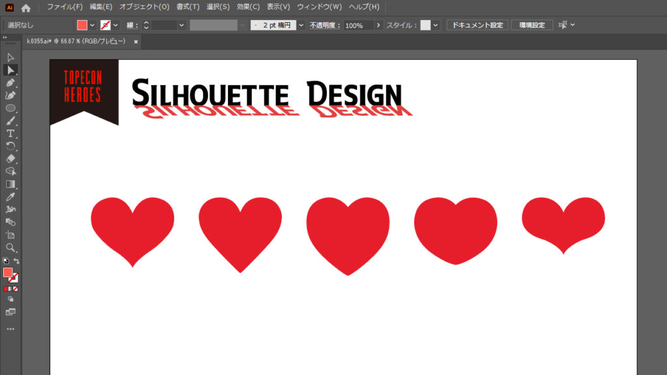Viewport: 667px width, 375px height.
Task: Select the Type tool
Action: point(9,133)
